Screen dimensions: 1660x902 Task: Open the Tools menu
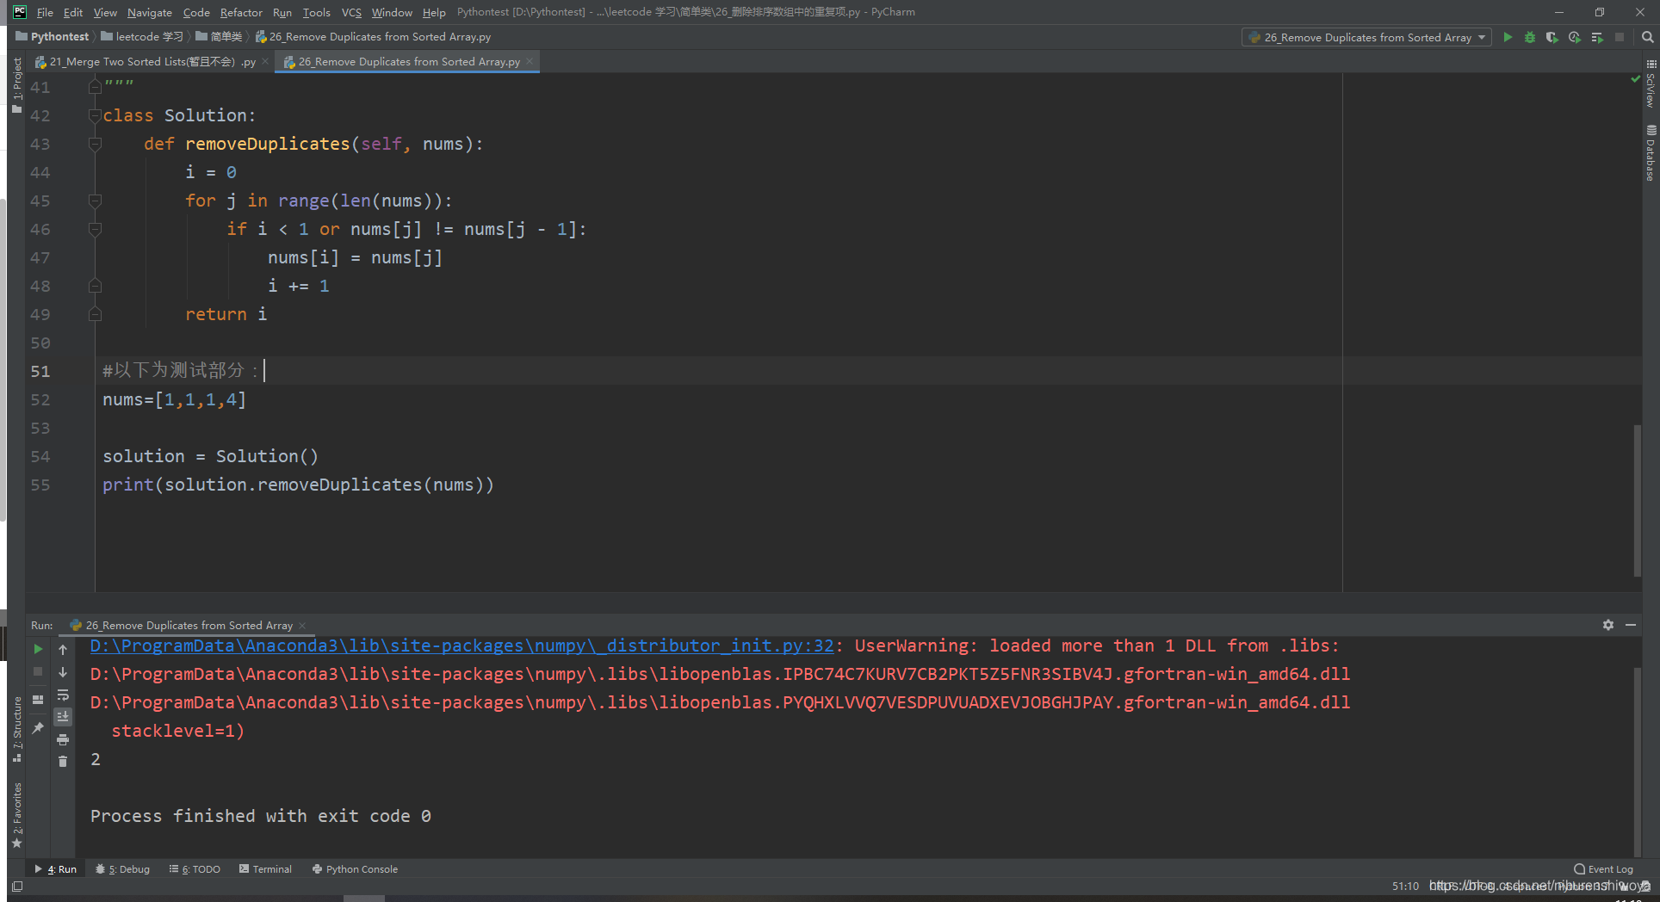tap(316, 12)
